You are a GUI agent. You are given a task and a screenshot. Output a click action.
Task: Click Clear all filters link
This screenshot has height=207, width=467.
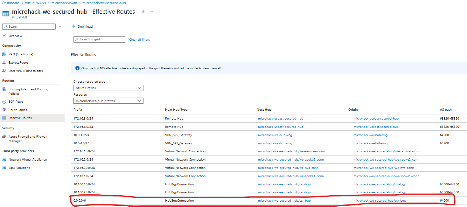(139, 40)
